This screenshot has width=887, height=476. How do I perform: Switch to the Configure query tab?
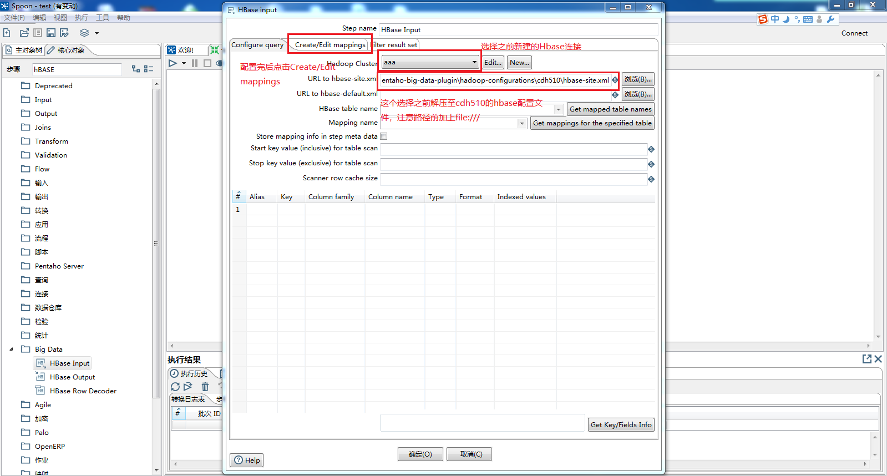257,45
